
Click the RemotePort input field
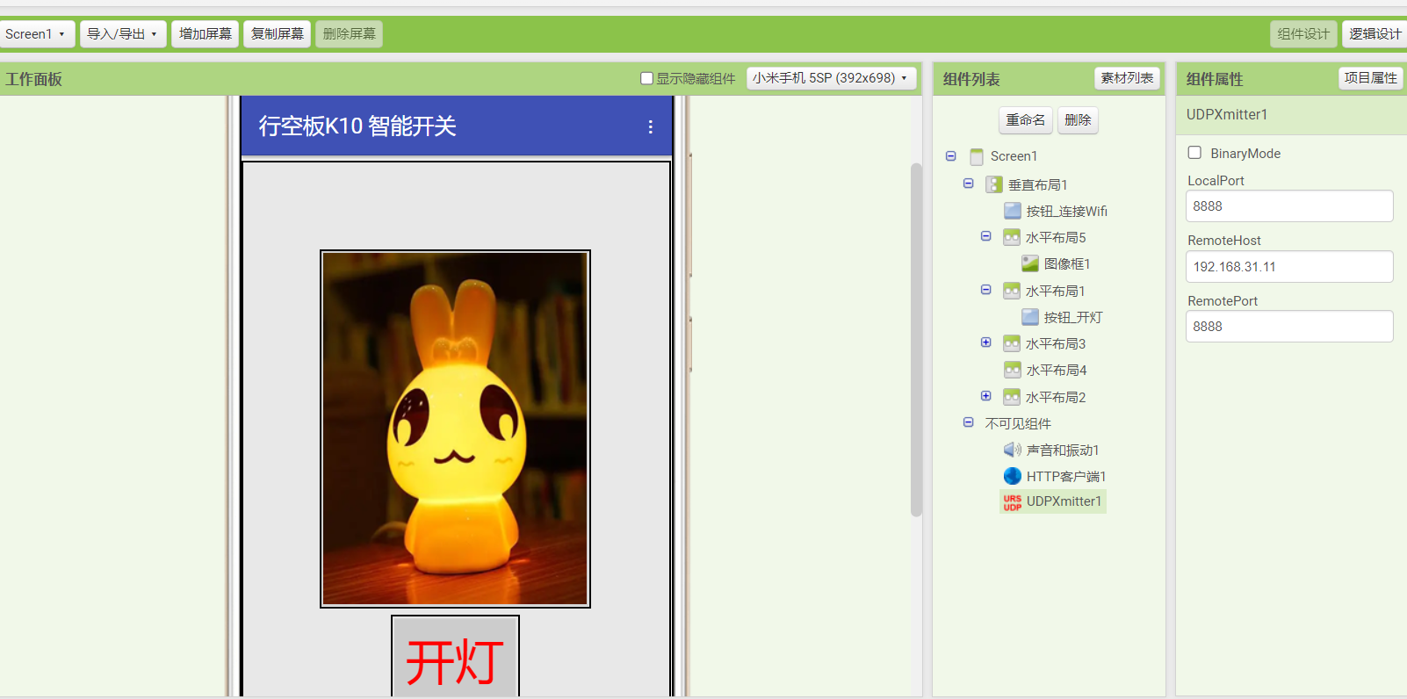click(1289, 327)
